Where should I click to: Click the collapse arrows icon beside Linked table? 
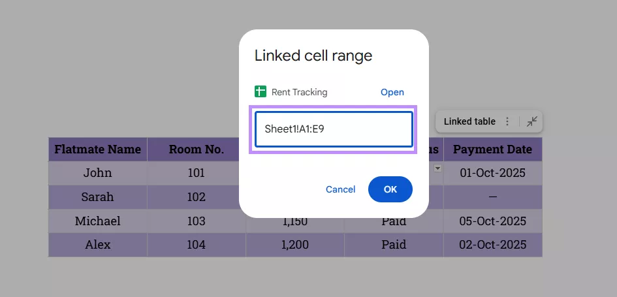tap(532, 121)
